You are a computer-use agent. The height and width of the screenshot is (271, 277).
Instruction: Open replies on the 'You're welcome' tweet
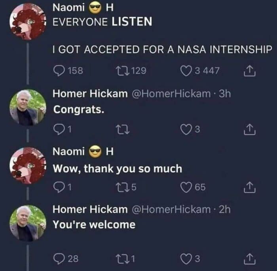click(x=60, y=259)
